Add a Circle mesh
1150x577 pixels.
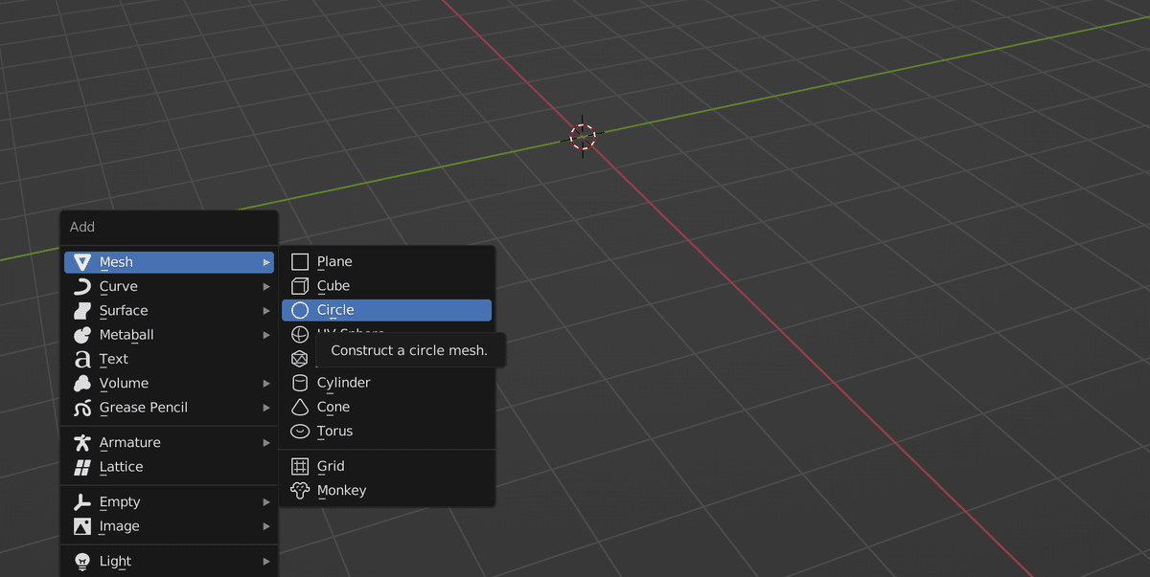click(x=387, y=310)
